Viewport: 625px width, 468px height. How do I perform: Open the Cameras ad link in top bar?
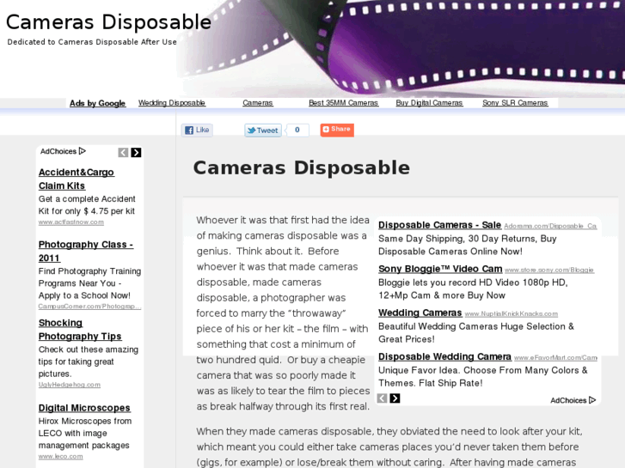(258, 103)
